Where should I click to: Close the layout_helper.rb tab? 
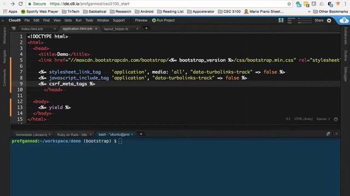137,29
